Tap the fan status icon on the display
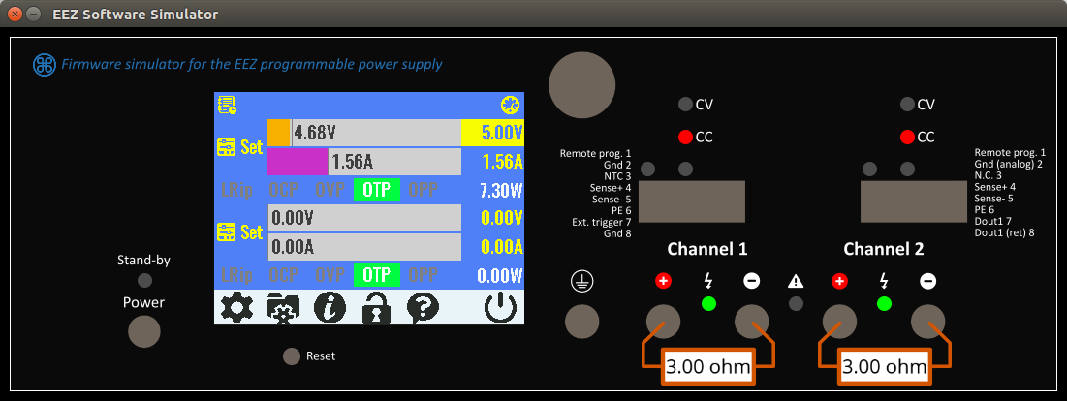 [510, 105]
